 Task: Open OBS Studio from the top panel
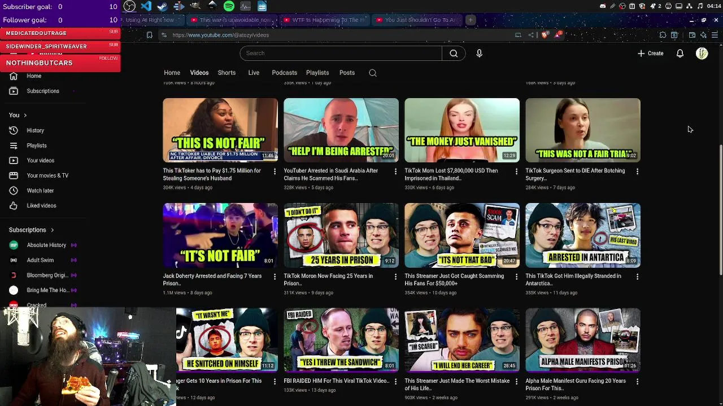click(x=129, y=6)
